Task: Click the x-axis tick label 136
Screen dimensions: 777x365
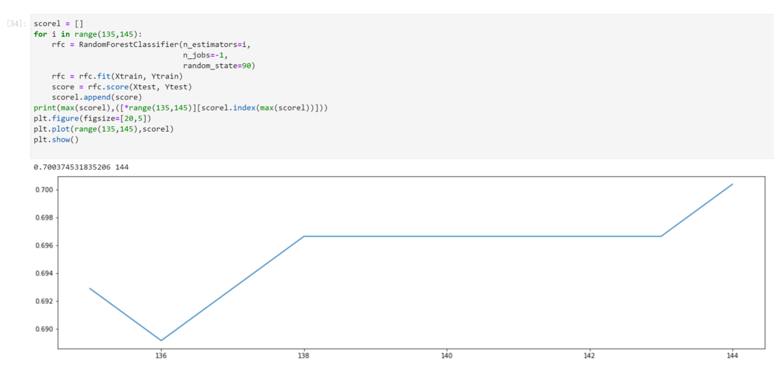Action: click(161, 355)
